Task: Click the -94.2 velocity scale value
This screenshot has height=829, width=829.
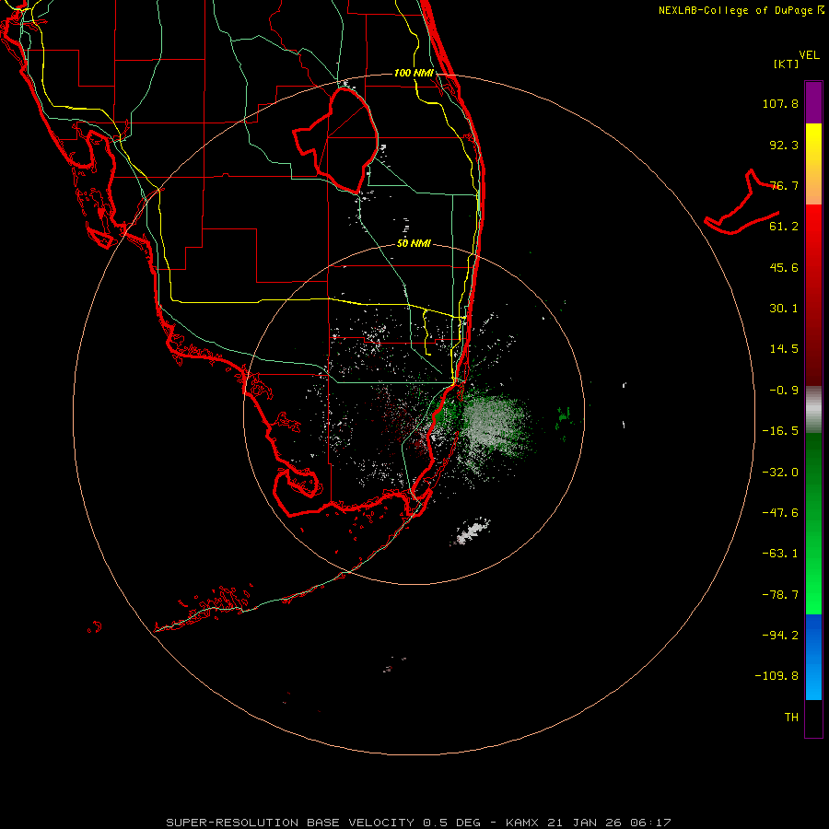Action: 780,635
